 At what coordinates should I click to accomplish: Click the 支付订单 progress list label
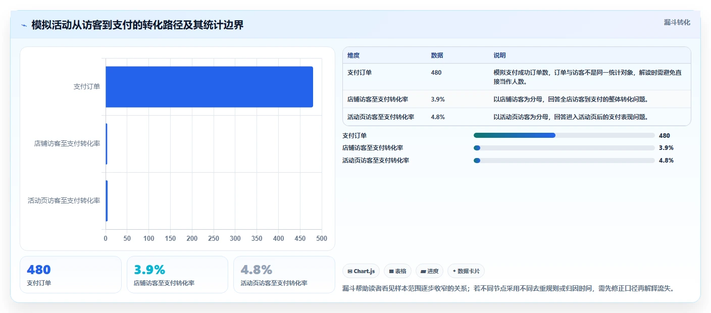[354, 135]
